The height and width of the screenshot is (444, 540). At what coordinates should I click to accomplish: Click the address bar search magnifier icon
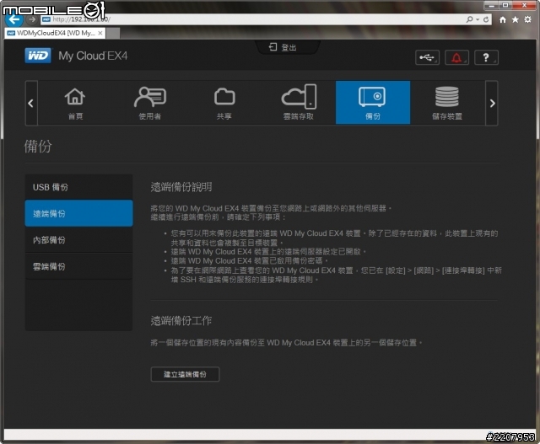(470, 19)
